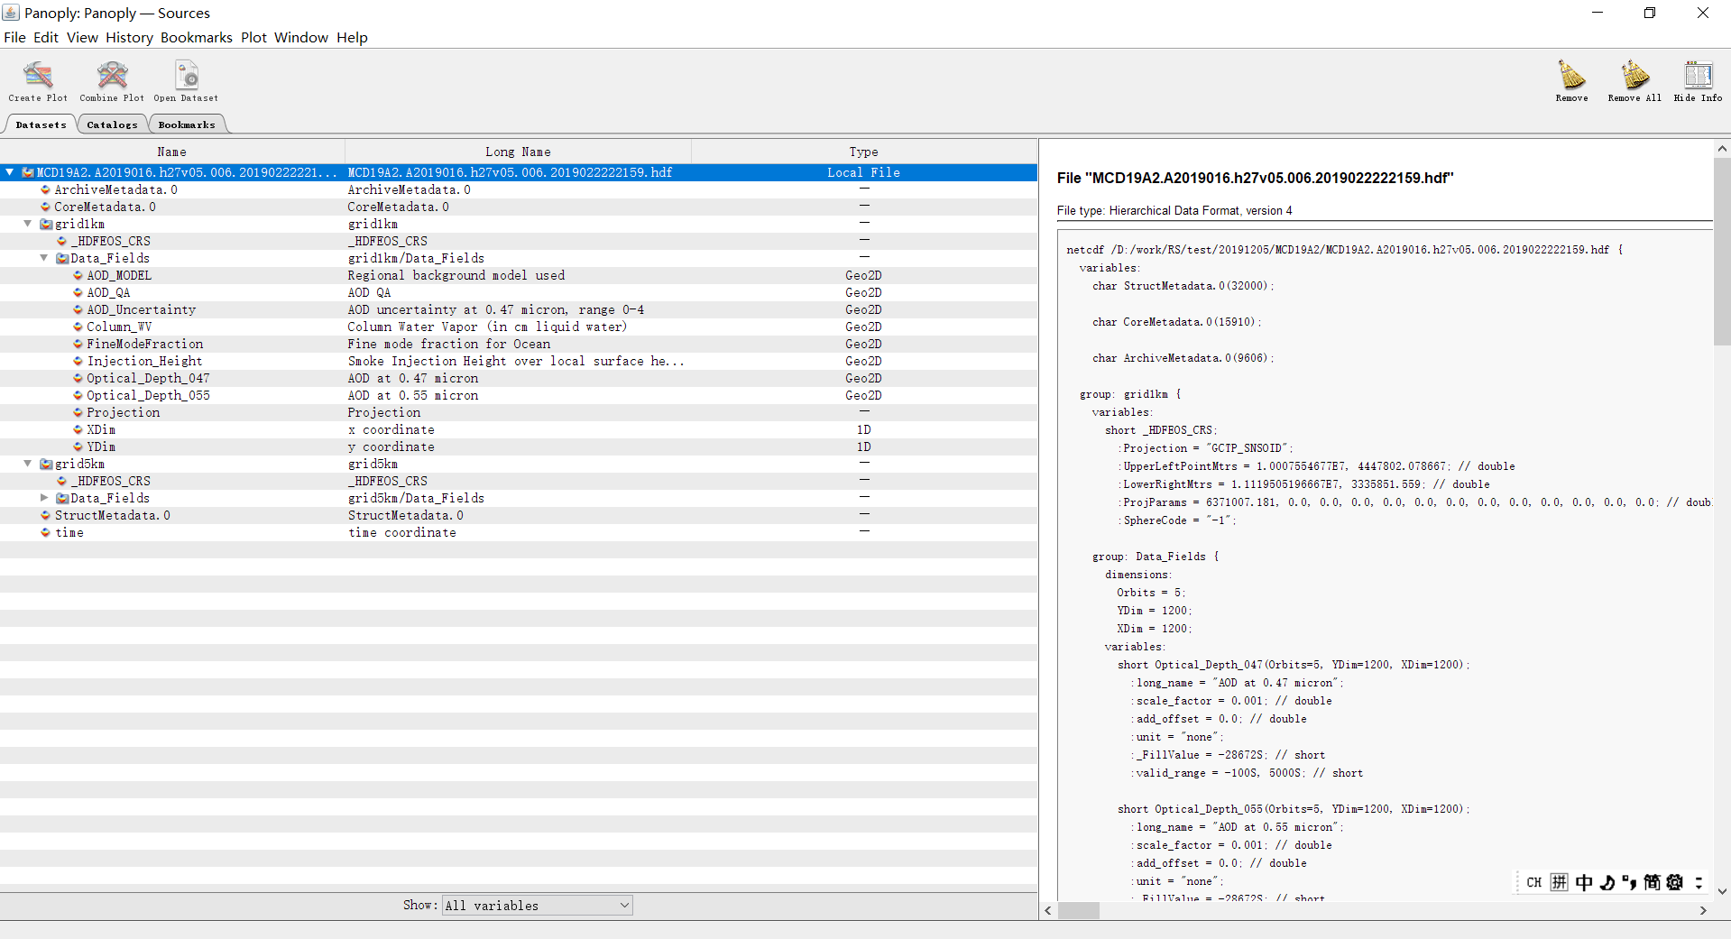The width and height of the screenshot is (1731, 939).
Task: Collapse the MCD19A2 dataset root node
Action: [10, 171]
